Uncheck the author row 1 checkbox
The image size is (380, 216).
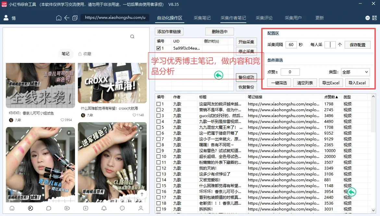tap(158, 48)
